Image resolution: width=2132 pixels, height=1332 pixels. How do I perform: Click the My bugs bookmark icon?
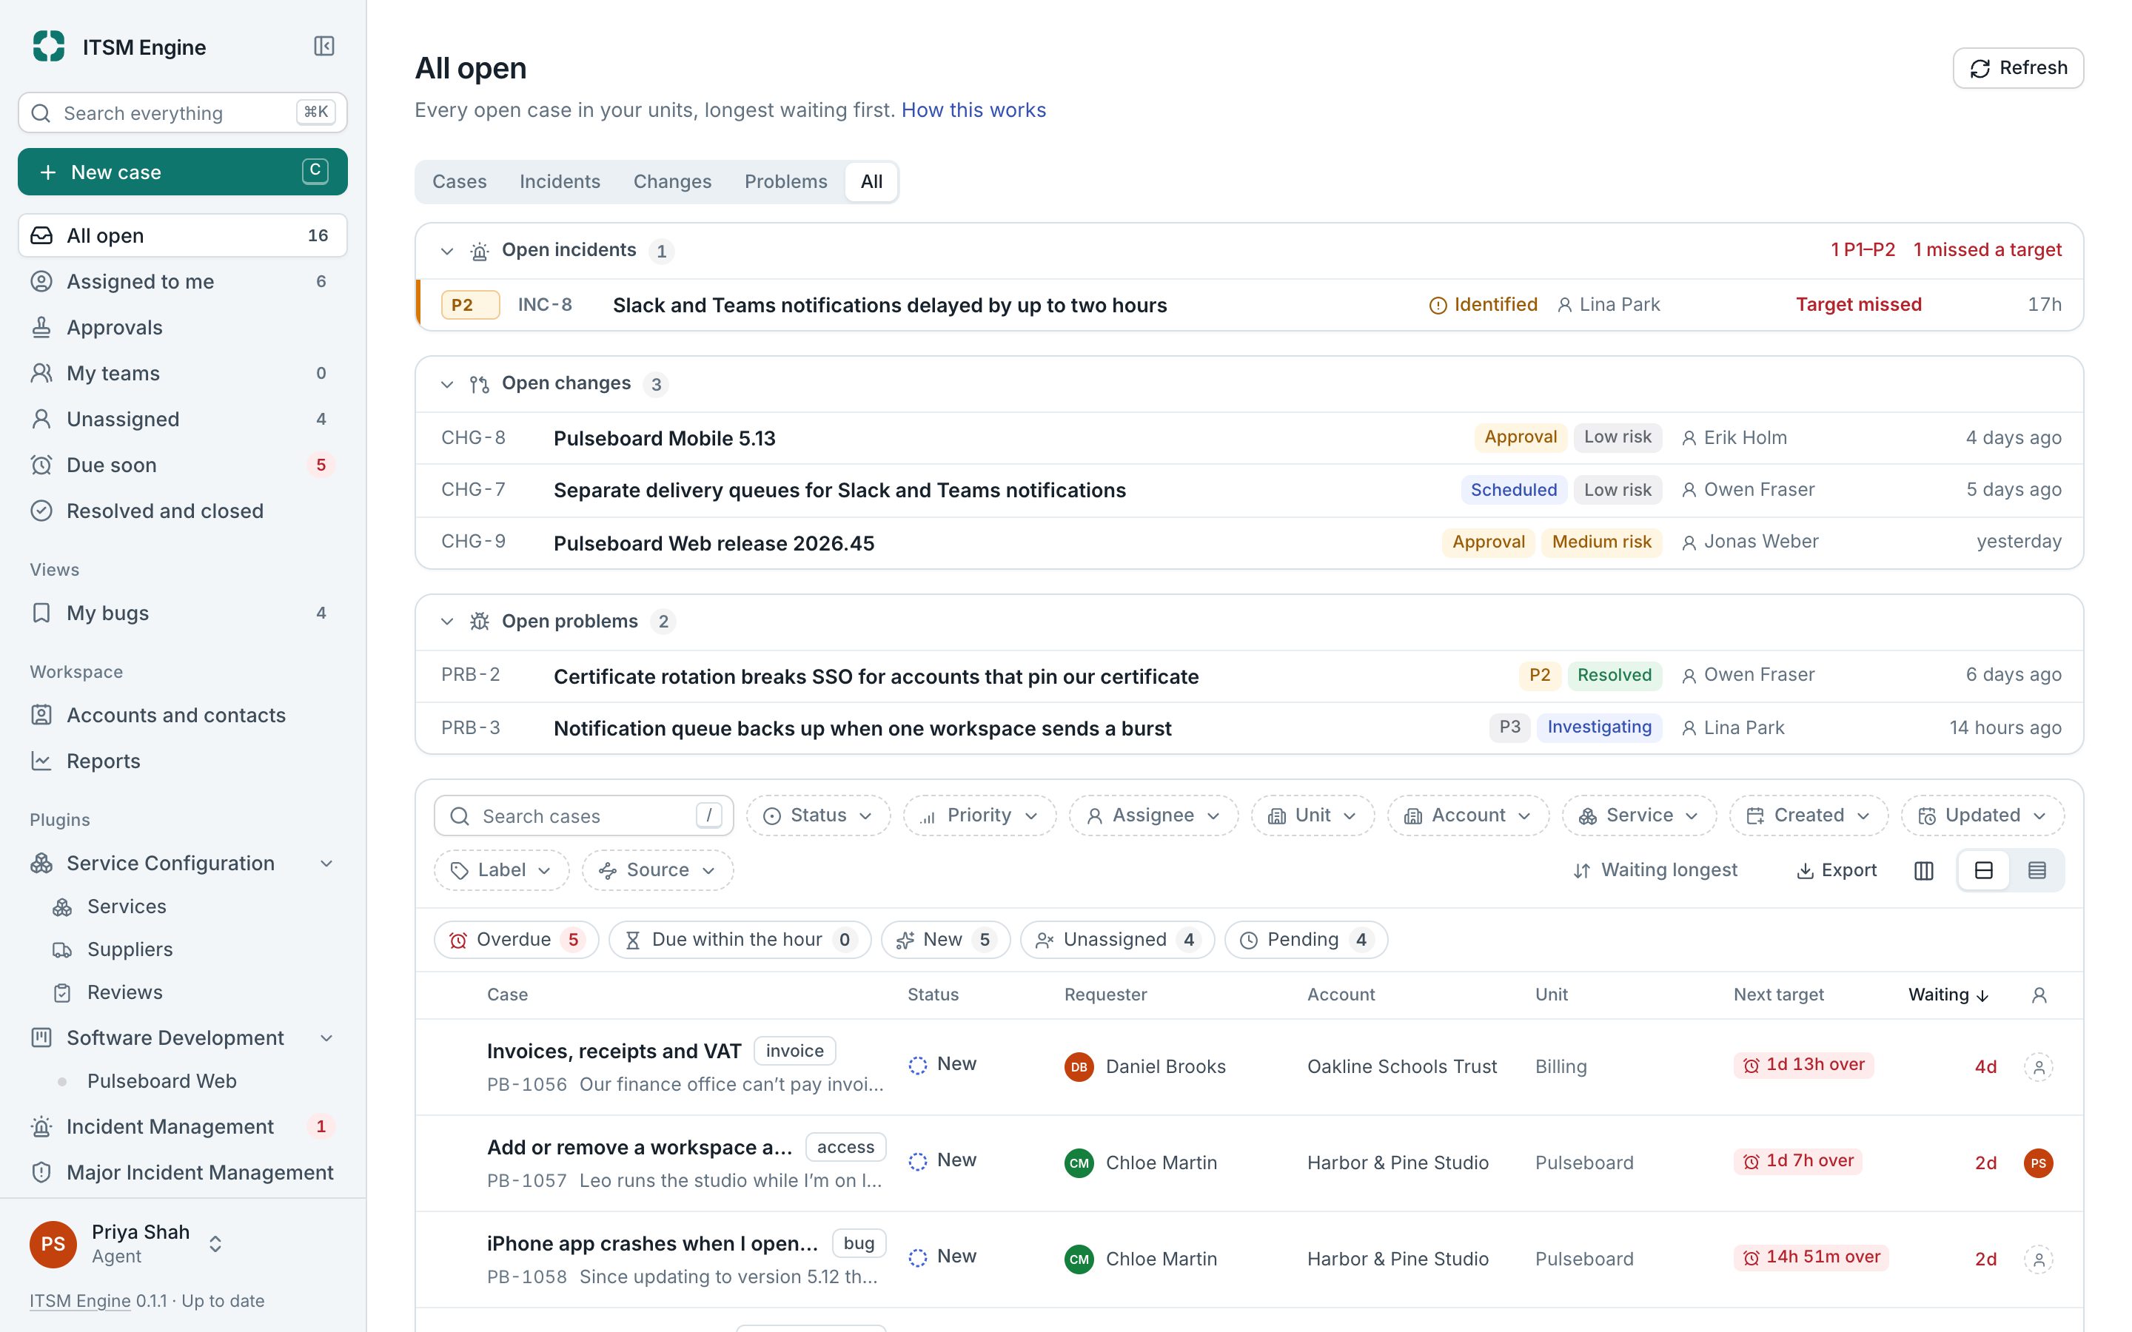coord(41,612)
